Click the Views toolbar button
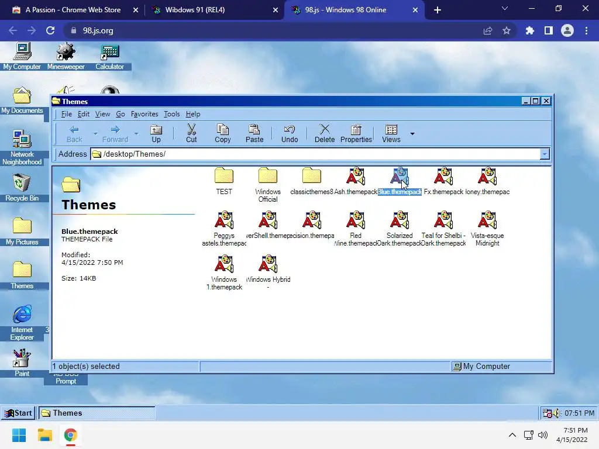 coord(391,134)
